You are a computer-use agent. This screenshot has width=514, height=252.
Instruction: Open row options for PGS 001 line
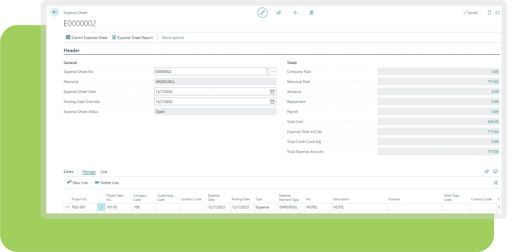click(x=101, y=207)
